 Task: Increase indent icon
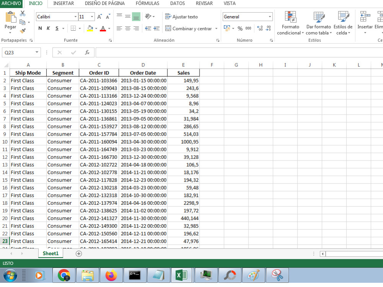coord(157,28)
